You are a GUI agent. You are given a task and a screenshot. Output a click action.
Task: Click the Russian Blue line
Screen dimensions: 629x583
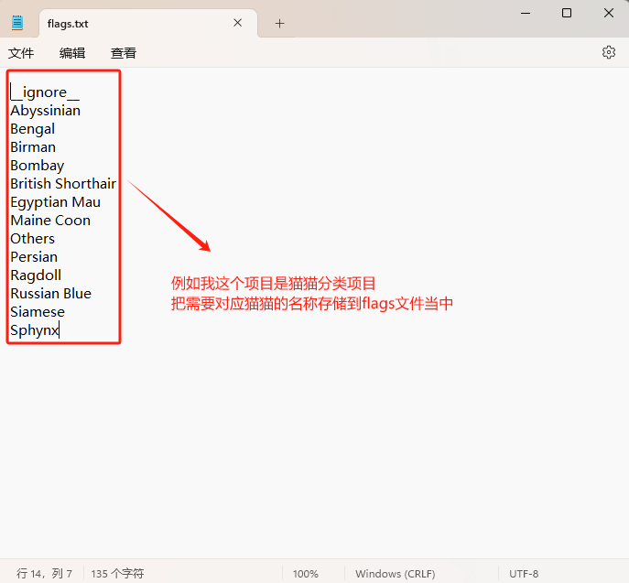coord(51,294)
